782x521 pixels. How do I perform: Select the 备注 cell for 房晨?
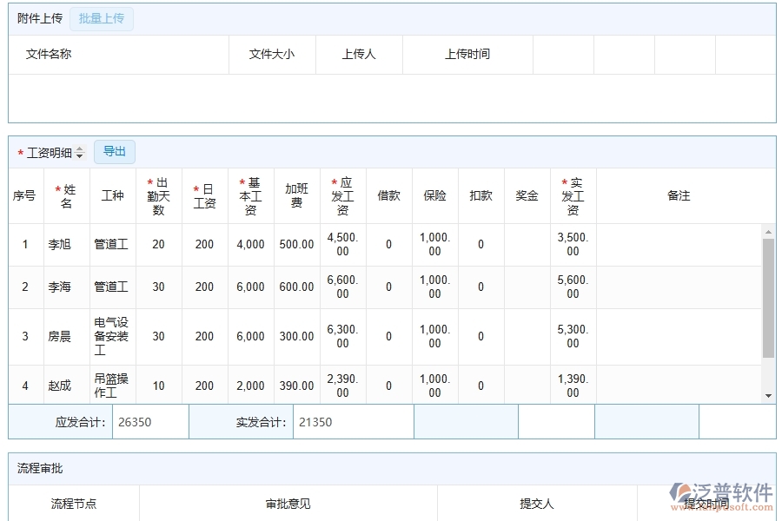[679, 337]
